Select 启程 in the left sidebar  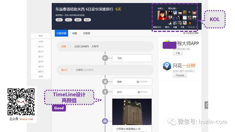coord(41,41)
